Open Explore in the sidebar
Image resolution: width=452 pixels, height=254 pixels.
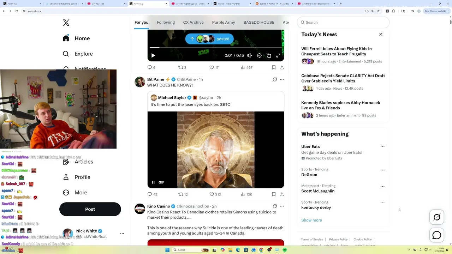point(78,54)
